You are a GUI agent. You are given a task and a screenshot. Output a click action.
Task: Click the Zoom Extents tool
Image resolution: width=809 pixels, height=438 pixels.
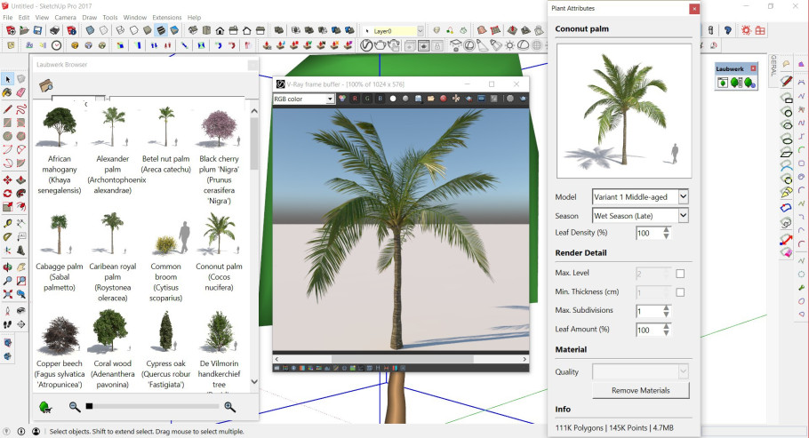coord(8,294)
